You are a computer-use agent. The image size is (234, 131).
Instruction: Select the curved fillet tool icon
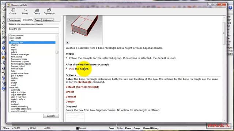click(4, 74)
